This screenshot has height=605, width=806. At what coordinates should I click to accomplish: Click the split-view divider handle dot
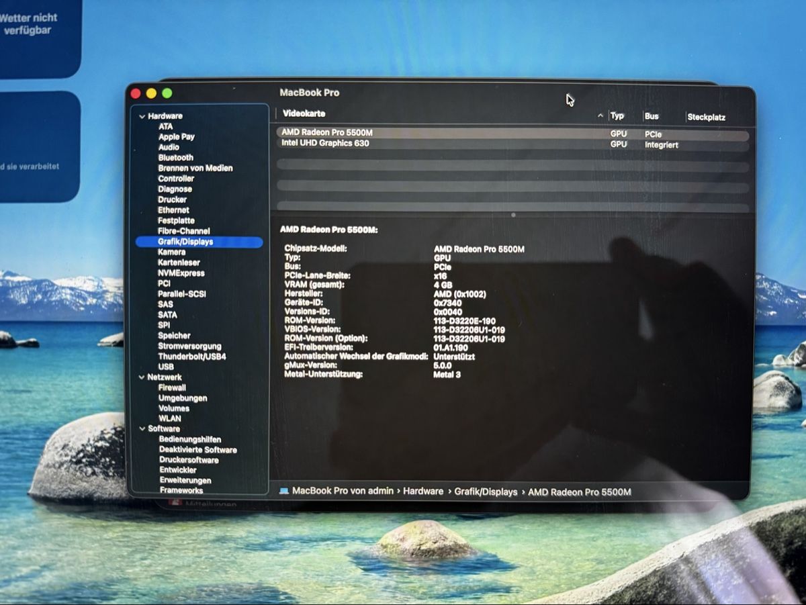coord(513,216)
